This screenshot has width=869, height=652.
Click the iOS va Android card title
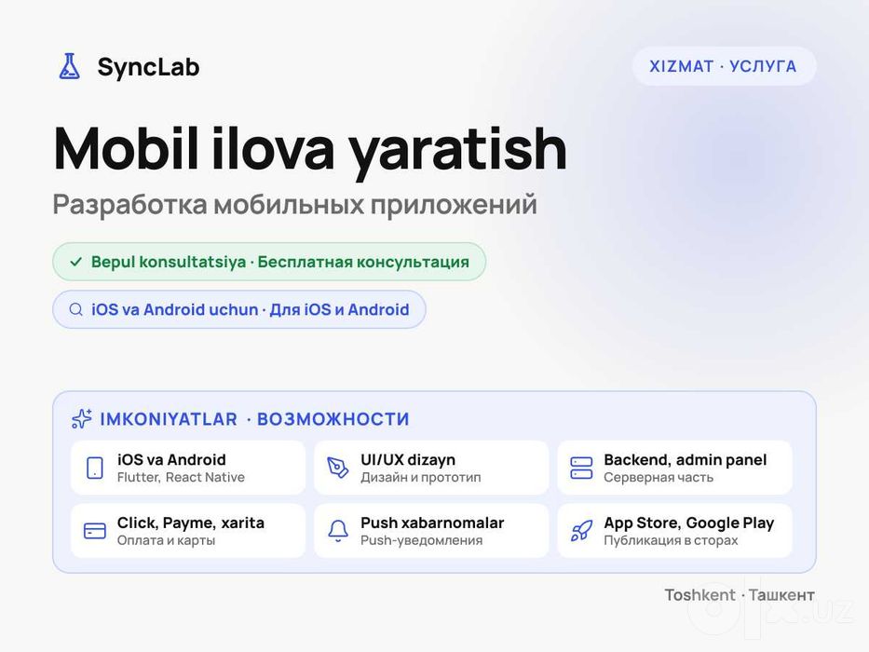point(171,459)
